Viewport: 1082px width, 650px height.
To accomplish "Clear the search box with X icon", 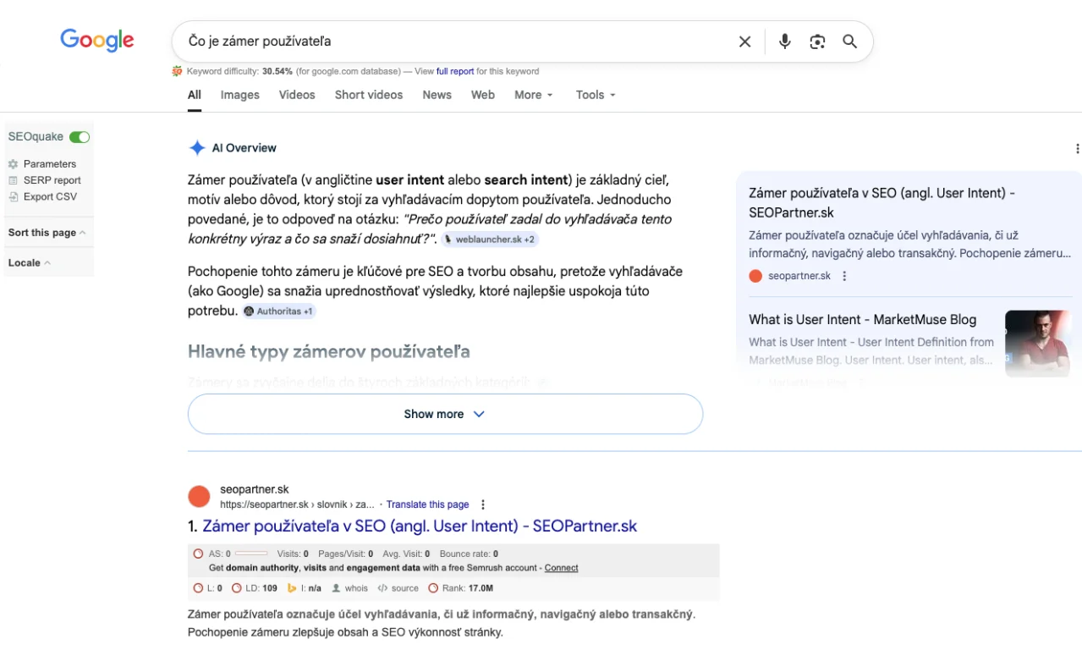I will click(x=744, y=41).
